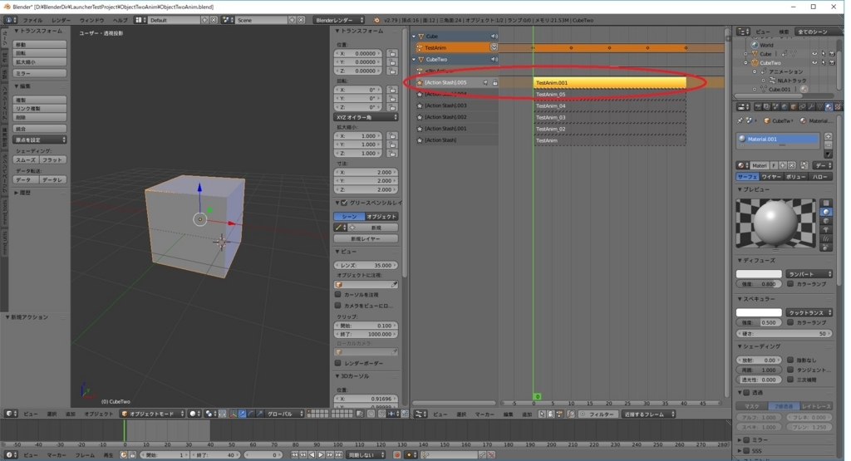The height and width of the screenshot is (461, 851).
Task: Open the グローバル orientation dropdown
Action: pos(286,414)
